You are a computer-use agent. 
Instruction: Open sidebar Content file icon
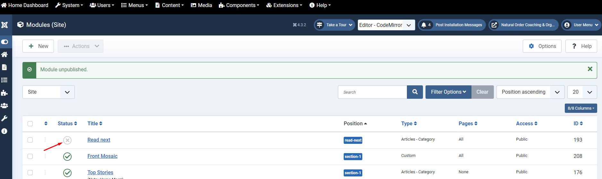[4, 67]
